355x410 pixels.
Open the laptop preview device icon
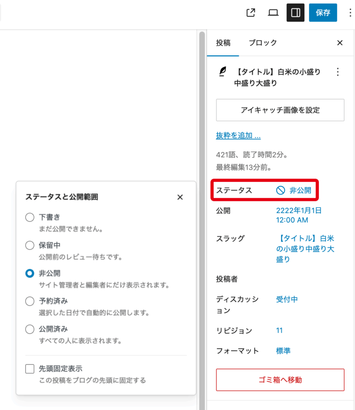pyautogui.click(x=273, y=13)
